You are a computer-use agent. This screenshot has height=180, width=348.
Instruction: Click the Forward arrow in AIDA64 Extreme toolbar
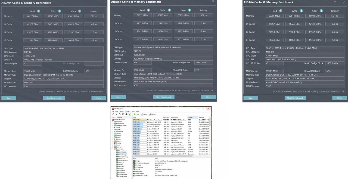click(116, 114)
